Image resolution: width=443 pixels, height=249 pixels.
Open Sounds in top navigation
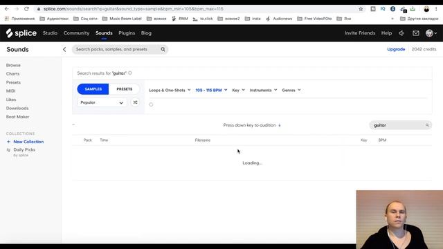(104, 33)
